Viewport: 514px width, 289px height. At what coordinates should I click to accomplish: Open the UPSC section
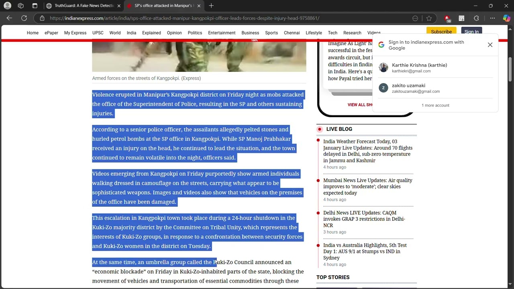pyautogui.click(x=98, y=33)
